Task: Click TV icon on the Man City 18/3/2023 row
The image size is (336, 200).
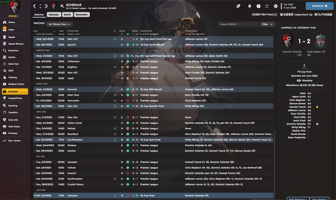Action: coord(115,106)
